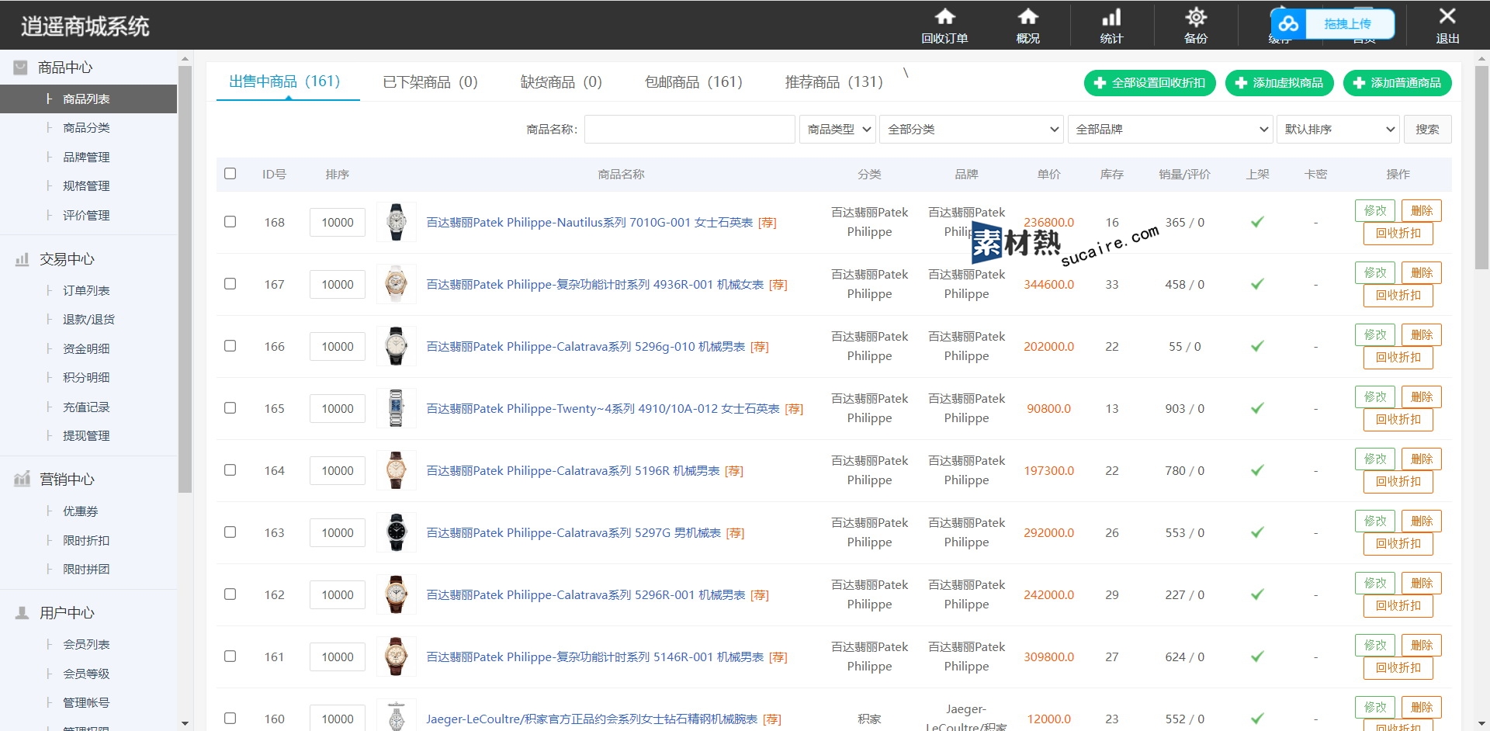
Task: Select 订单列表 in the sidebar
Action: (x=86, y=290)
